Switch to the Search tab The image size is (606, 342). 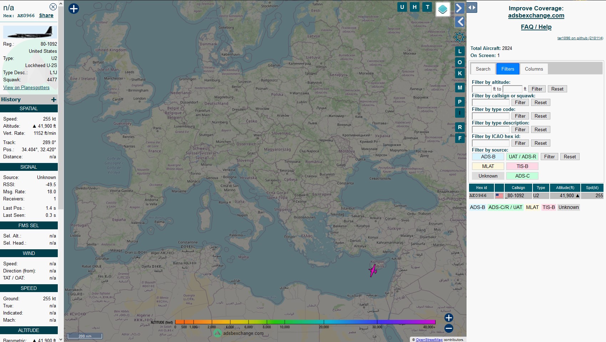(483, 69)
